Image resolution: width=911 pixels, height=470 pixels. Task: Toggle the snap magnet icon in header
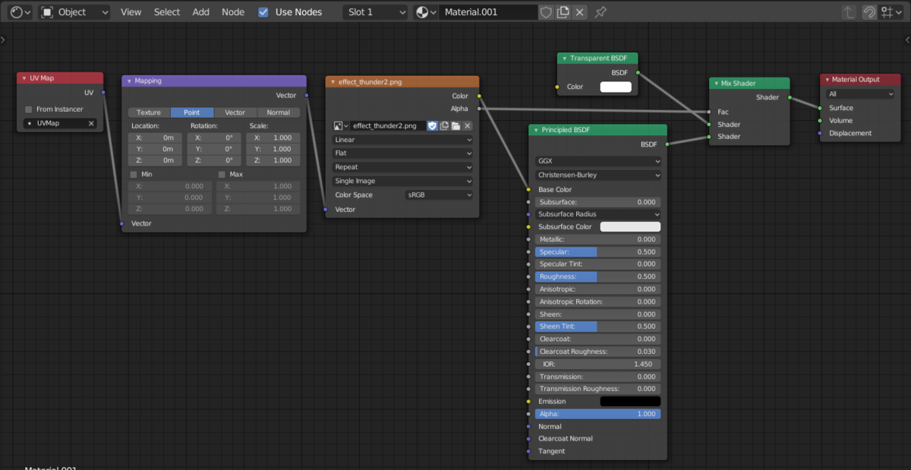pos(869,12)
